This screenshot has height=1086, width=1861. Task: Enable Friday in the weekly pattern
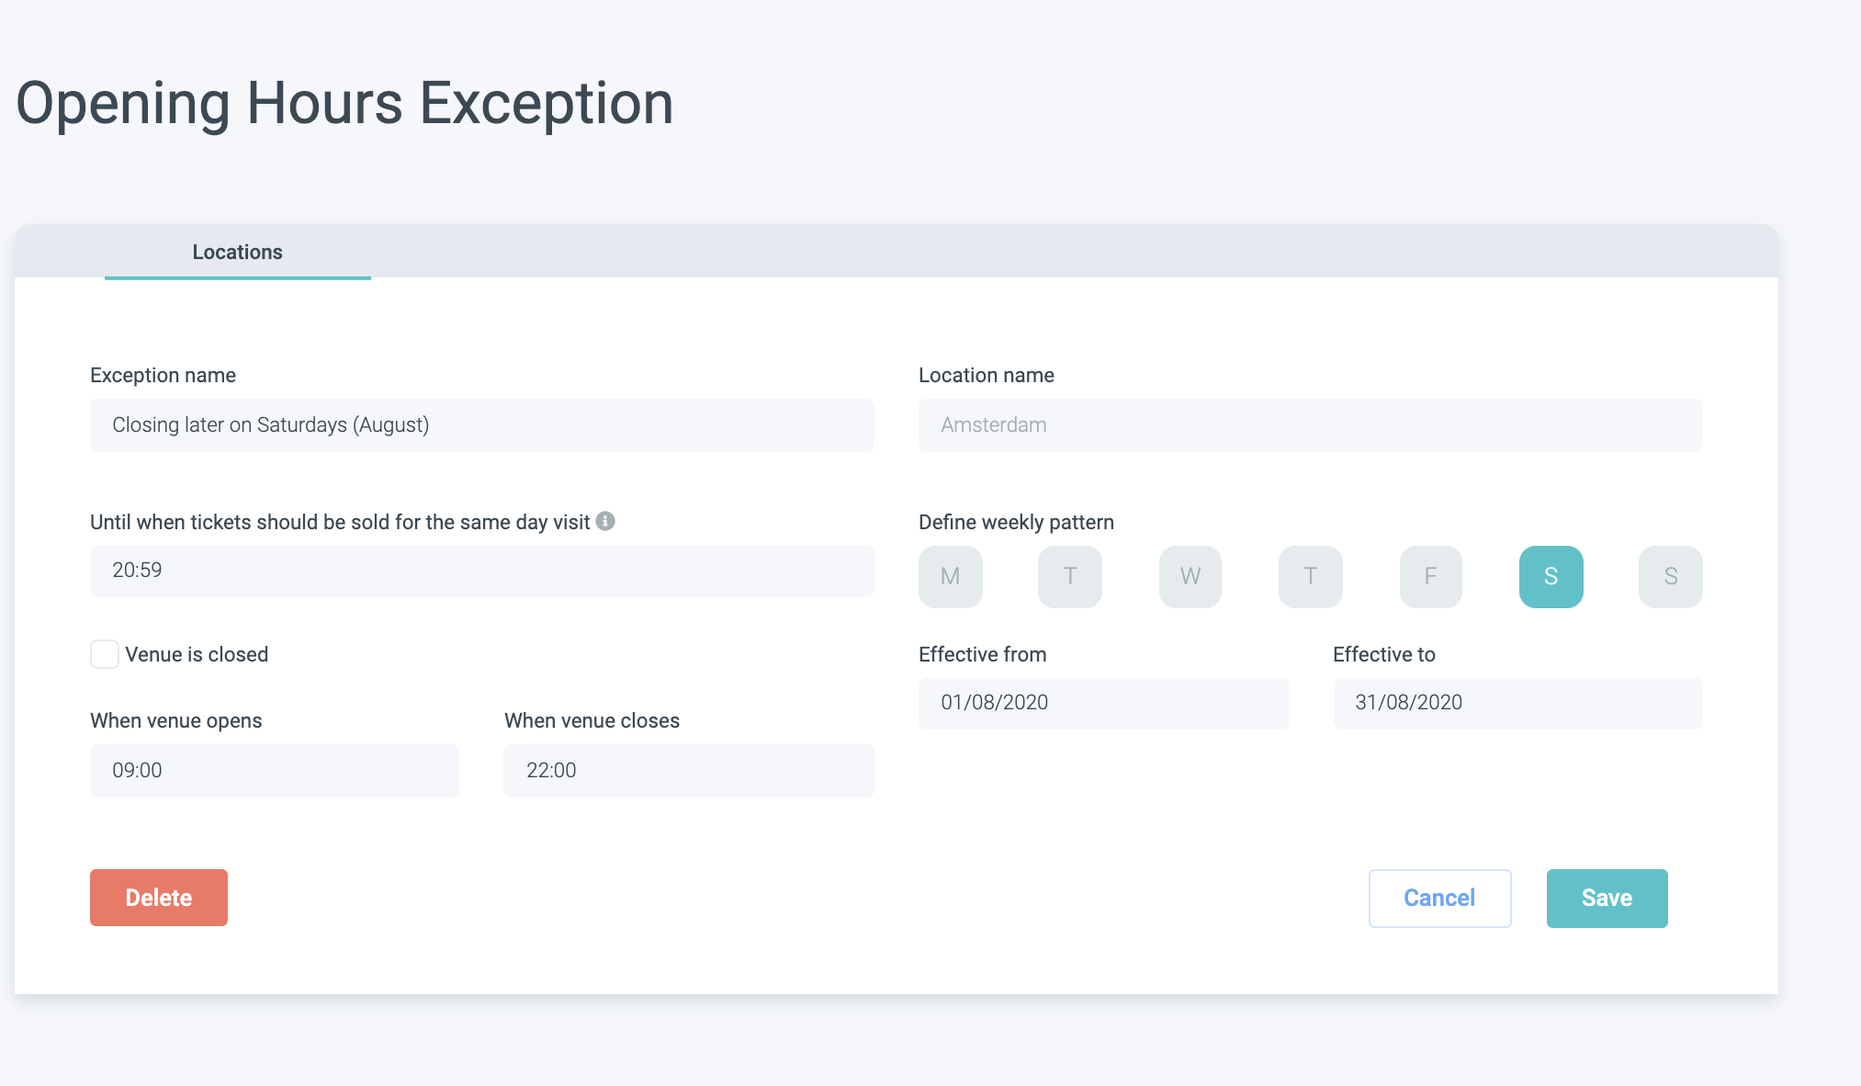(1430, 576)
